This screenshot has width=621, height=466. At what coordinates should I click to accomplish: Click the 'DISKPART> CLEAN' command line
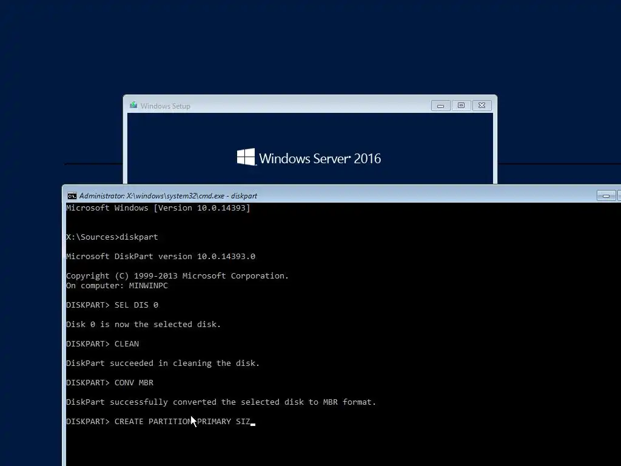point(102,344)
